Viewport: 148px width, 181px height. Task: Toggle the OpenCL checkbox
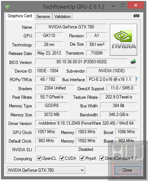click(x=39, y=158)
